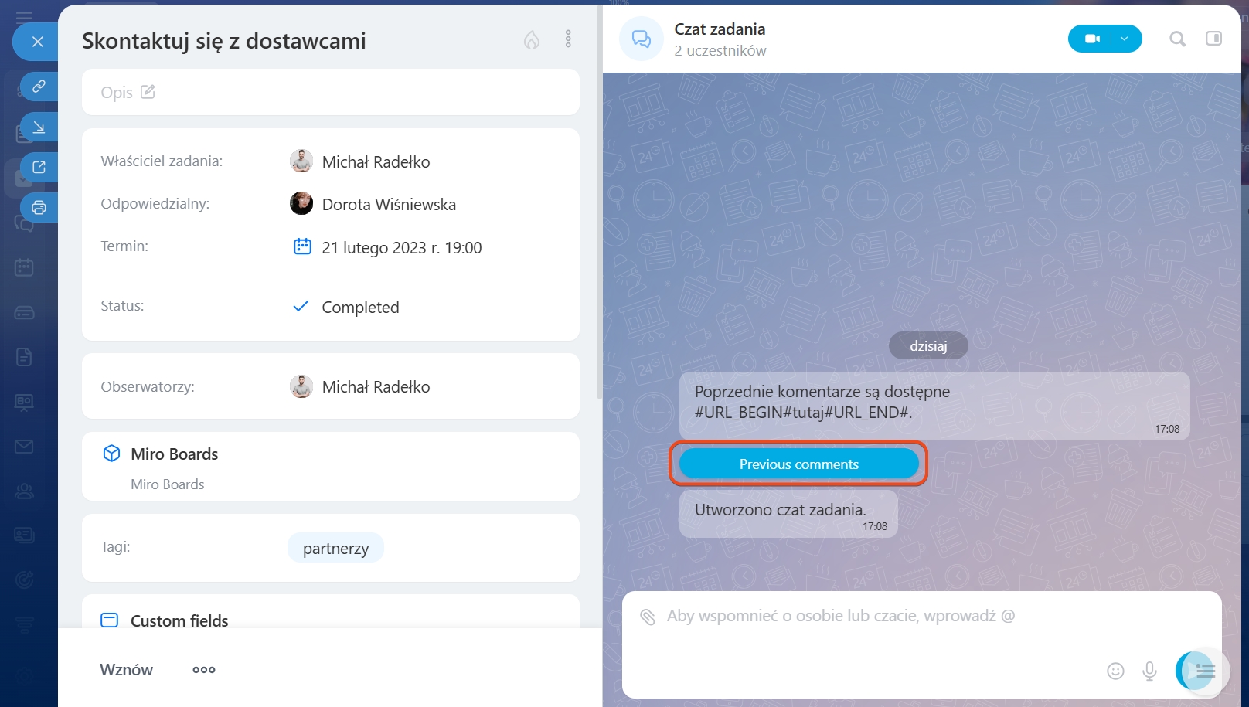Screen dimensions: 1249x707
Task: Attach a file with the paperclip icon
Action: coord(648,617)
